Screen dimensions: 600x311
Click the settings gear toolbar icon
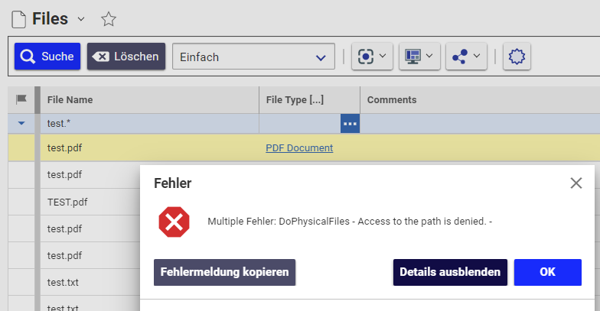(517, 57)
